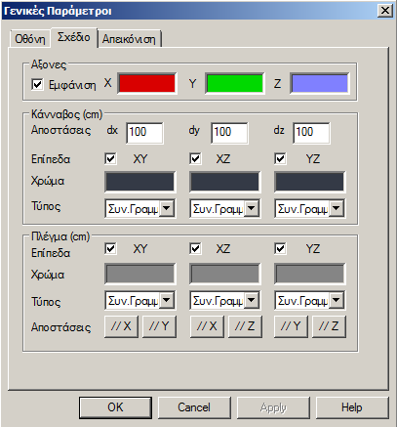Click the dx distance input field
This screenshot has width=397, height=427.
click(x=144, y=133)
